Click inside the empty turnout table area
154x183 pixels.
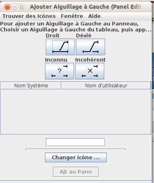click(76, 112)
